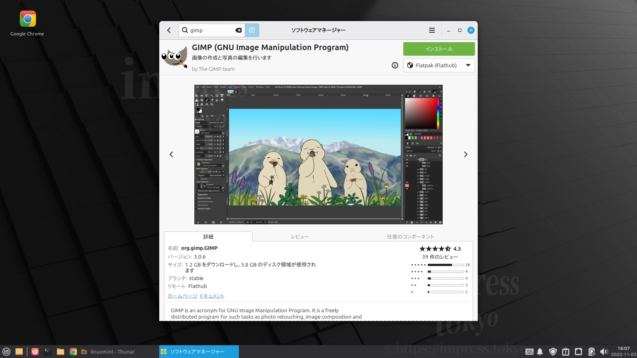
Task: Click the blank square tray icon next to update manager
Action: coord(578,352)
